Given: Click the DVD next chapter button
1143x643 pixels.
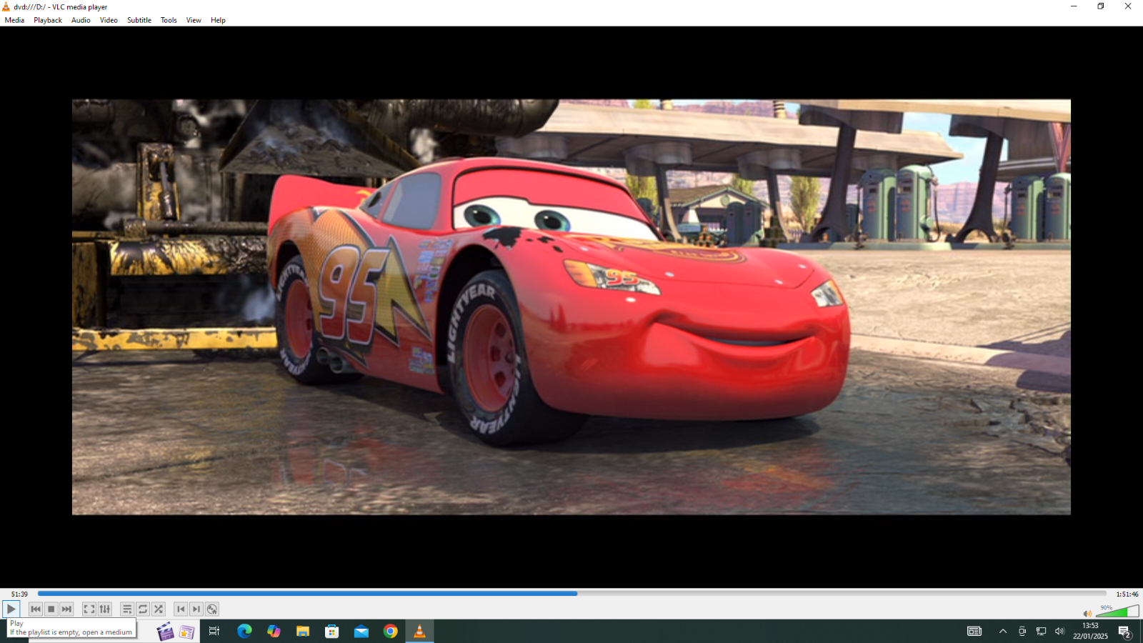Looking at the screenshot, I should (196, 609).
